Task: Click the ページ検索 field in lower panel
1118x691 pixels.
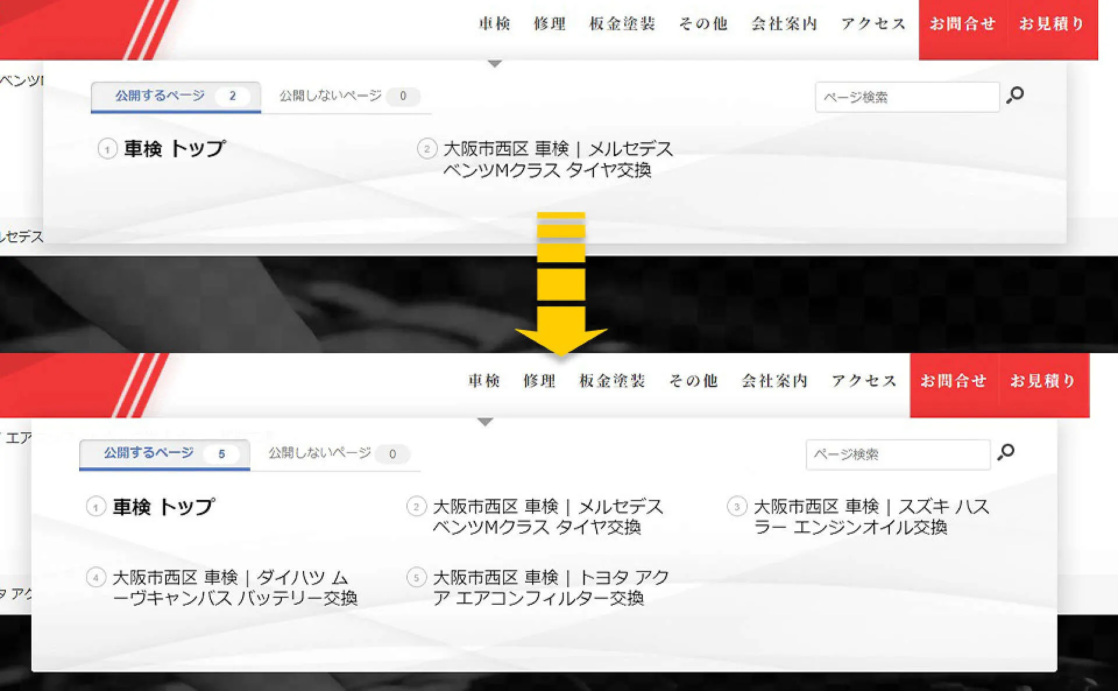Action: click(898, 454)
